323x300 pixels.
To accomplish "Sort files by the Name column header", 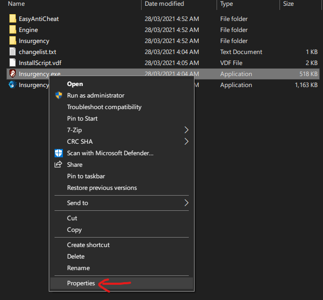I will pos(17,4).
